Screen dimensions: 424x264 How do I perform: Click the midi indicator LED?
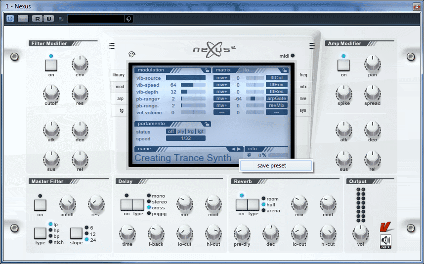293,56
